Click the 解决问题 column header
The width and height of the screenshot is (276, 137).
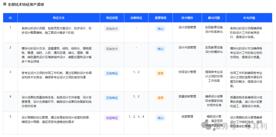214,18
